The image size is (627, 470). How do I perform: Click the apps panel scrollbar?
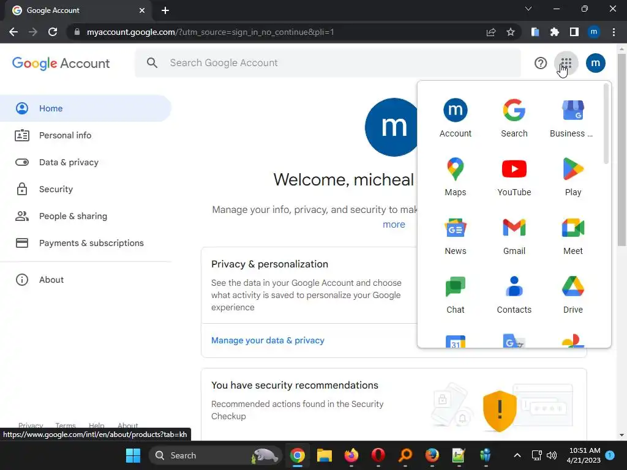(x=606, y=124)
